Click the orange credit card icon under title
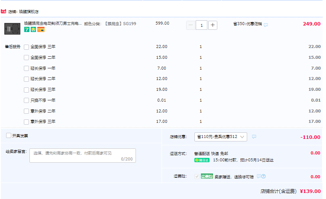This screenshot has width=326, height=199. tap(41, 29)
